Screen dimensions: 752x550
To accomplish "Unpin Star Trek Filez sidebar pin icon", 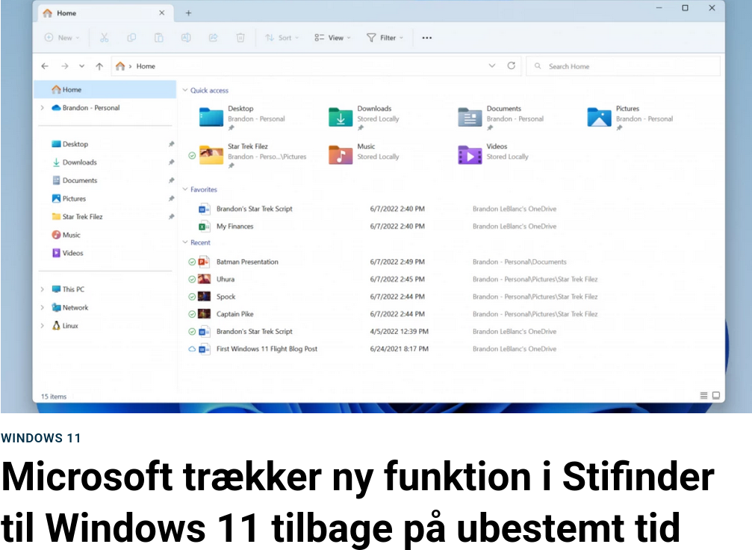I will 171,217.
